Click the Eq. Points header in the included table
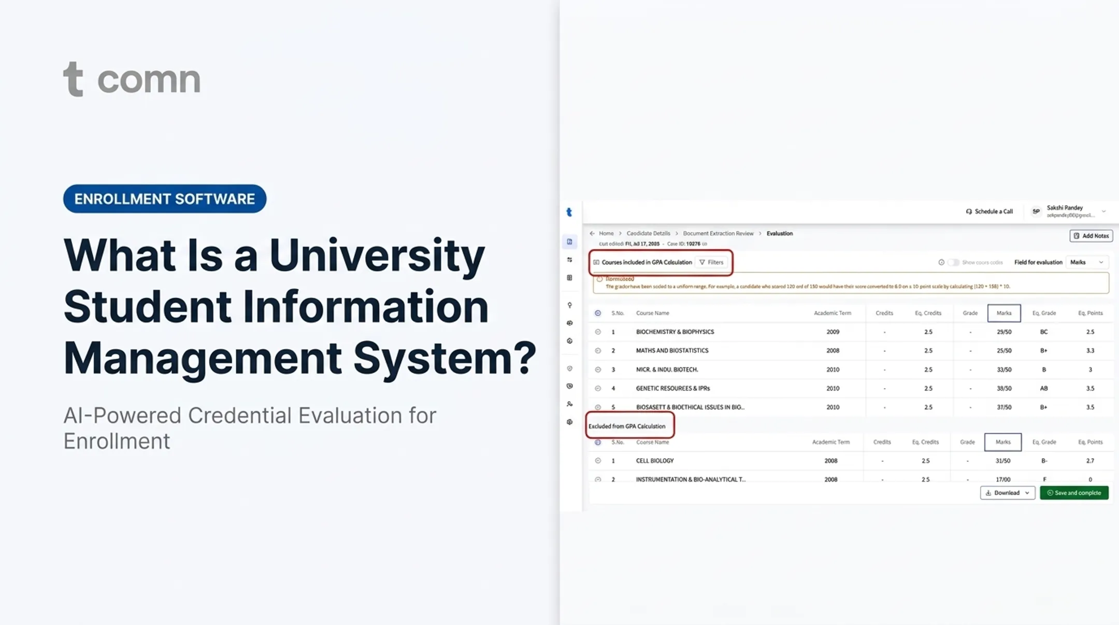Screen dimensions: 1119x625 point(1090,313)
